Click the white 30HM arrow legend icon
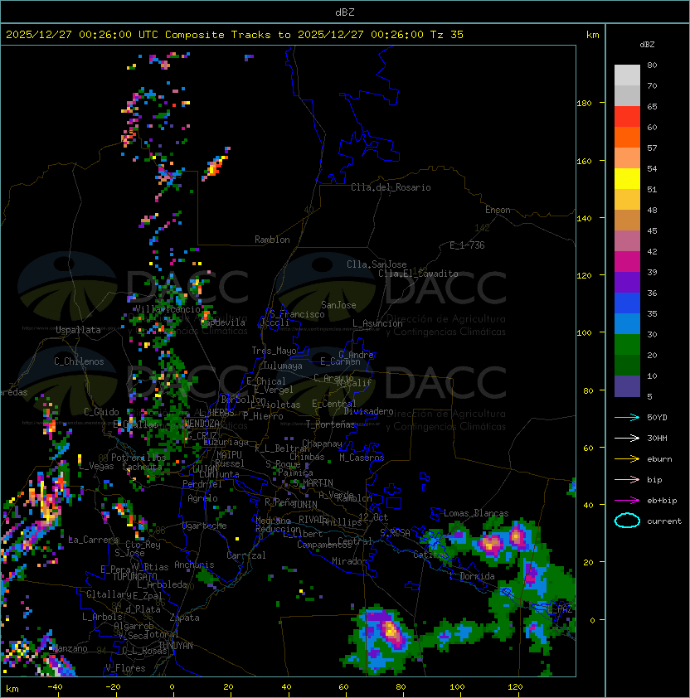690x698 pixels. 627,438
